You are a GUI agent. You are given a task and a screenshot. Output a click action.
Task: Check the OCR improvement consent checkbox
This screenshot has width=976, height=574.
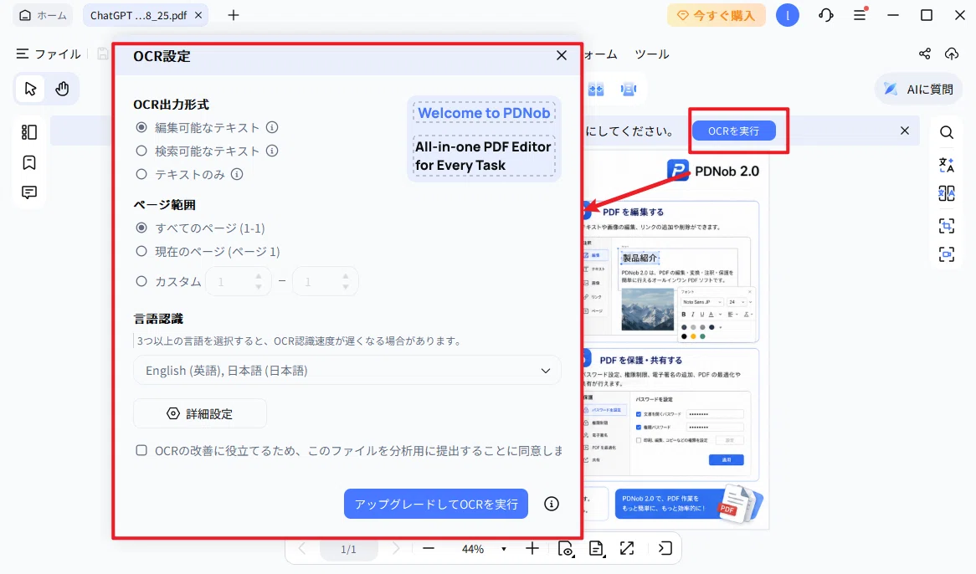point(142,450)
